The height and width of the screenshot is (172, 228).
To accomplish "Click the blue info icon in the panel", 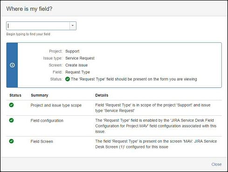I will pos(12,65).
